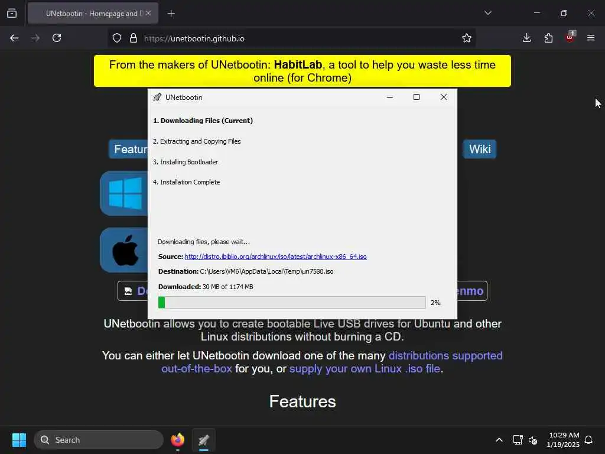Open the Windows Start menu
The width and height of the screenshot is (605, 454).
pyautogui.click(x=19, y=440)
